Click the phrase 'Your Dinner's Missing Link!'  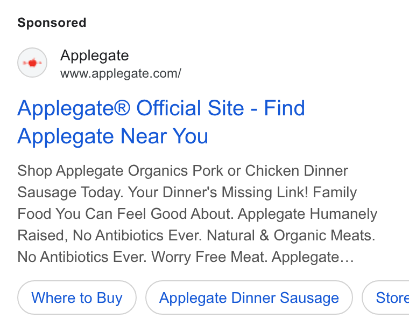click(218, 192)
